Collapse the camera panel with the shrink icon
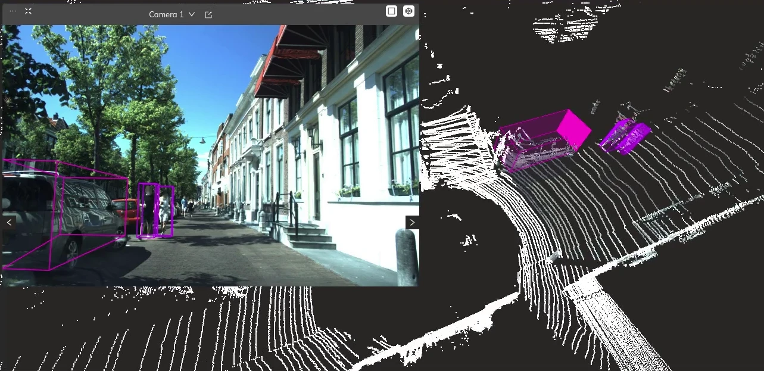Viewport: 764px width, 371px height. click(x=28, y=11)
